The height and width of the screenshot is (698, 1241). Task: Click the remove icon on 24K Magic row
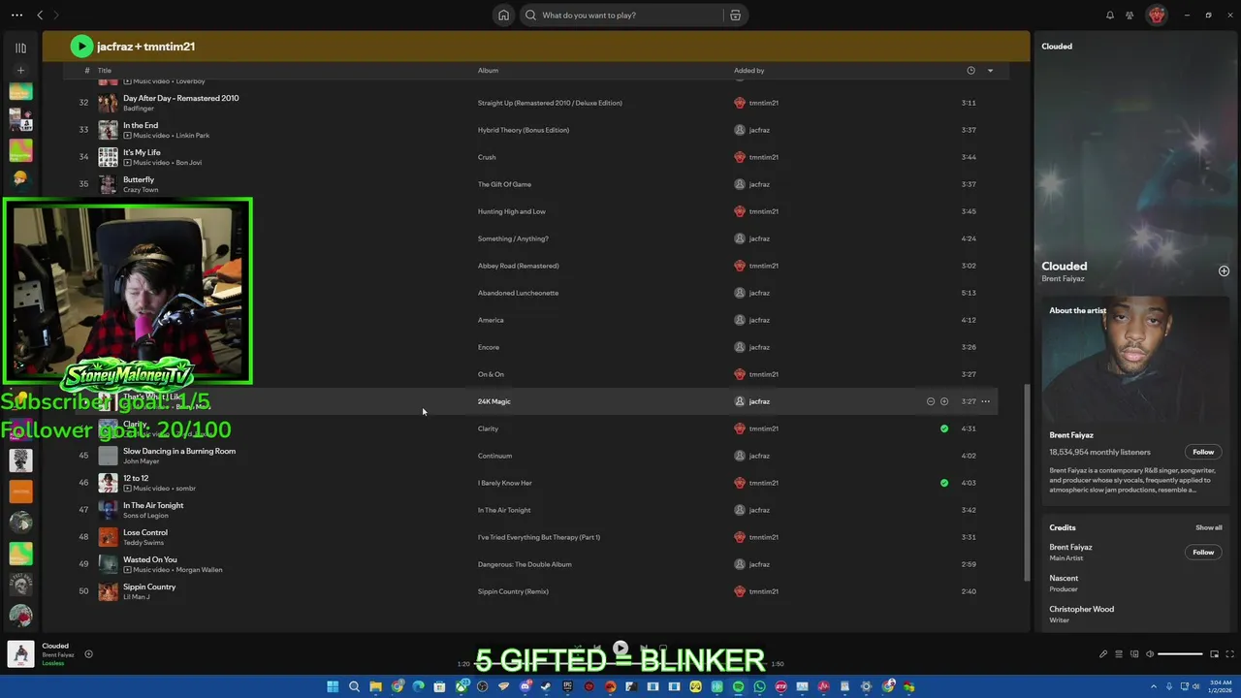(931, 401)
